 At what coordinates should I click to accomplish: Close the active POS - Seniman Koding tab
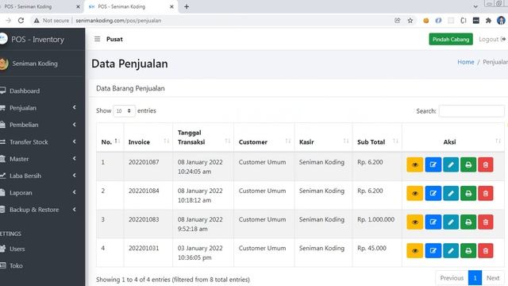[x=171, y=6]
